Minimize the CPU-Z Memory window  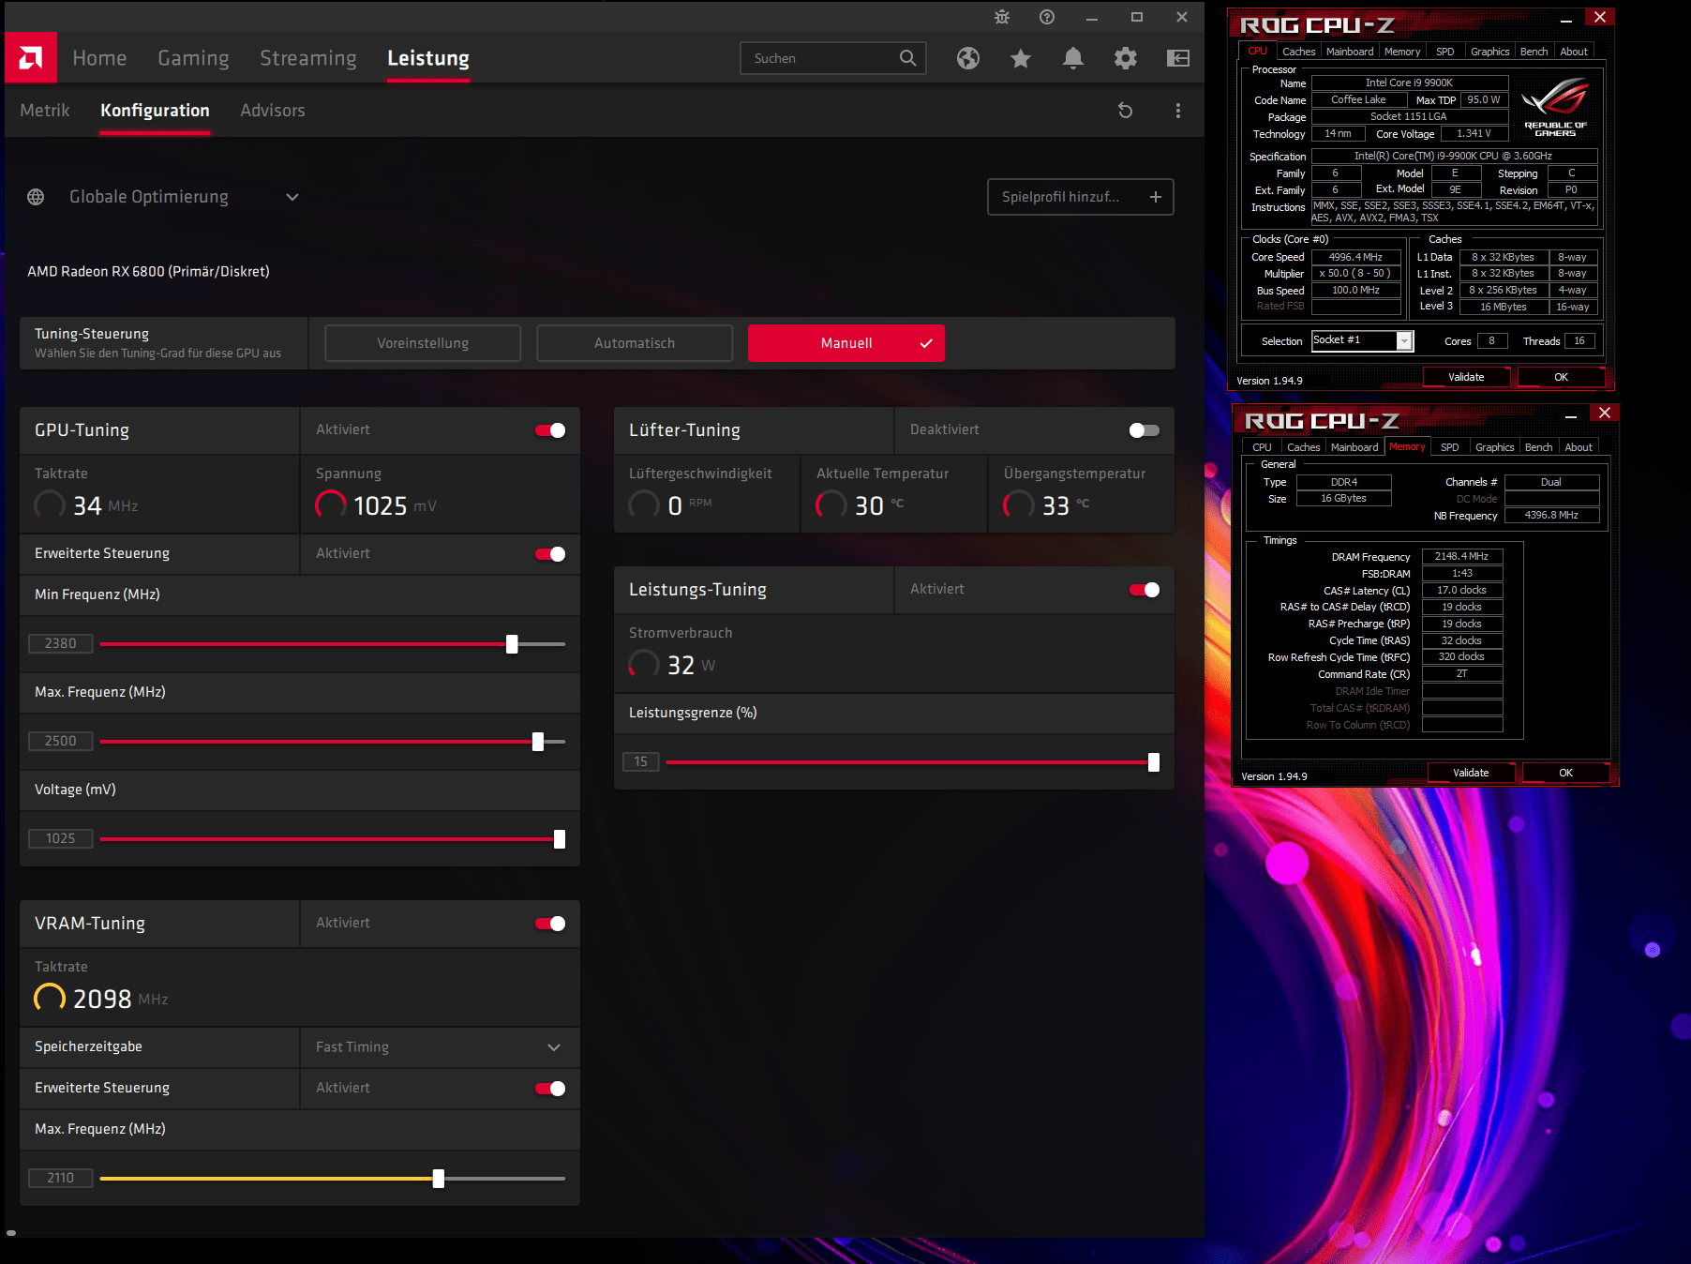pos(1571,415)
